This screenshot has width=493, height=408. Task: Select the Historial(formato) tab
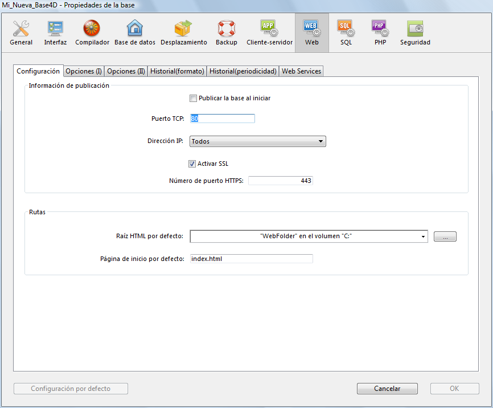point(177,71)
